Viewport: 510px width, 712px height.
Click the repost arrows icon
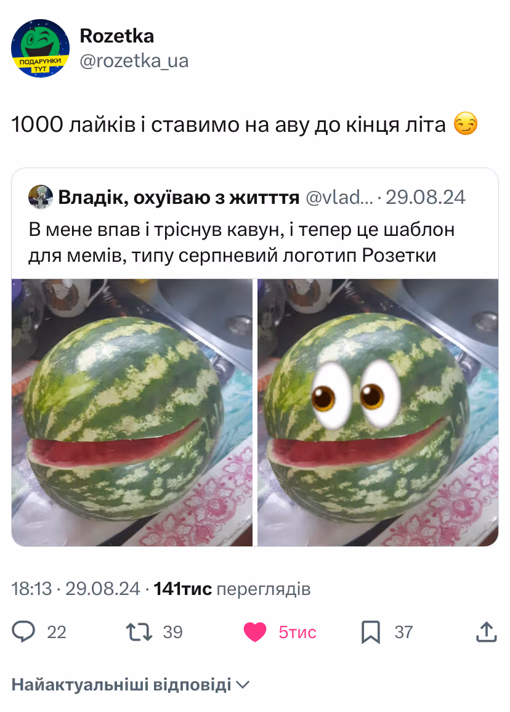pos(139,632)
